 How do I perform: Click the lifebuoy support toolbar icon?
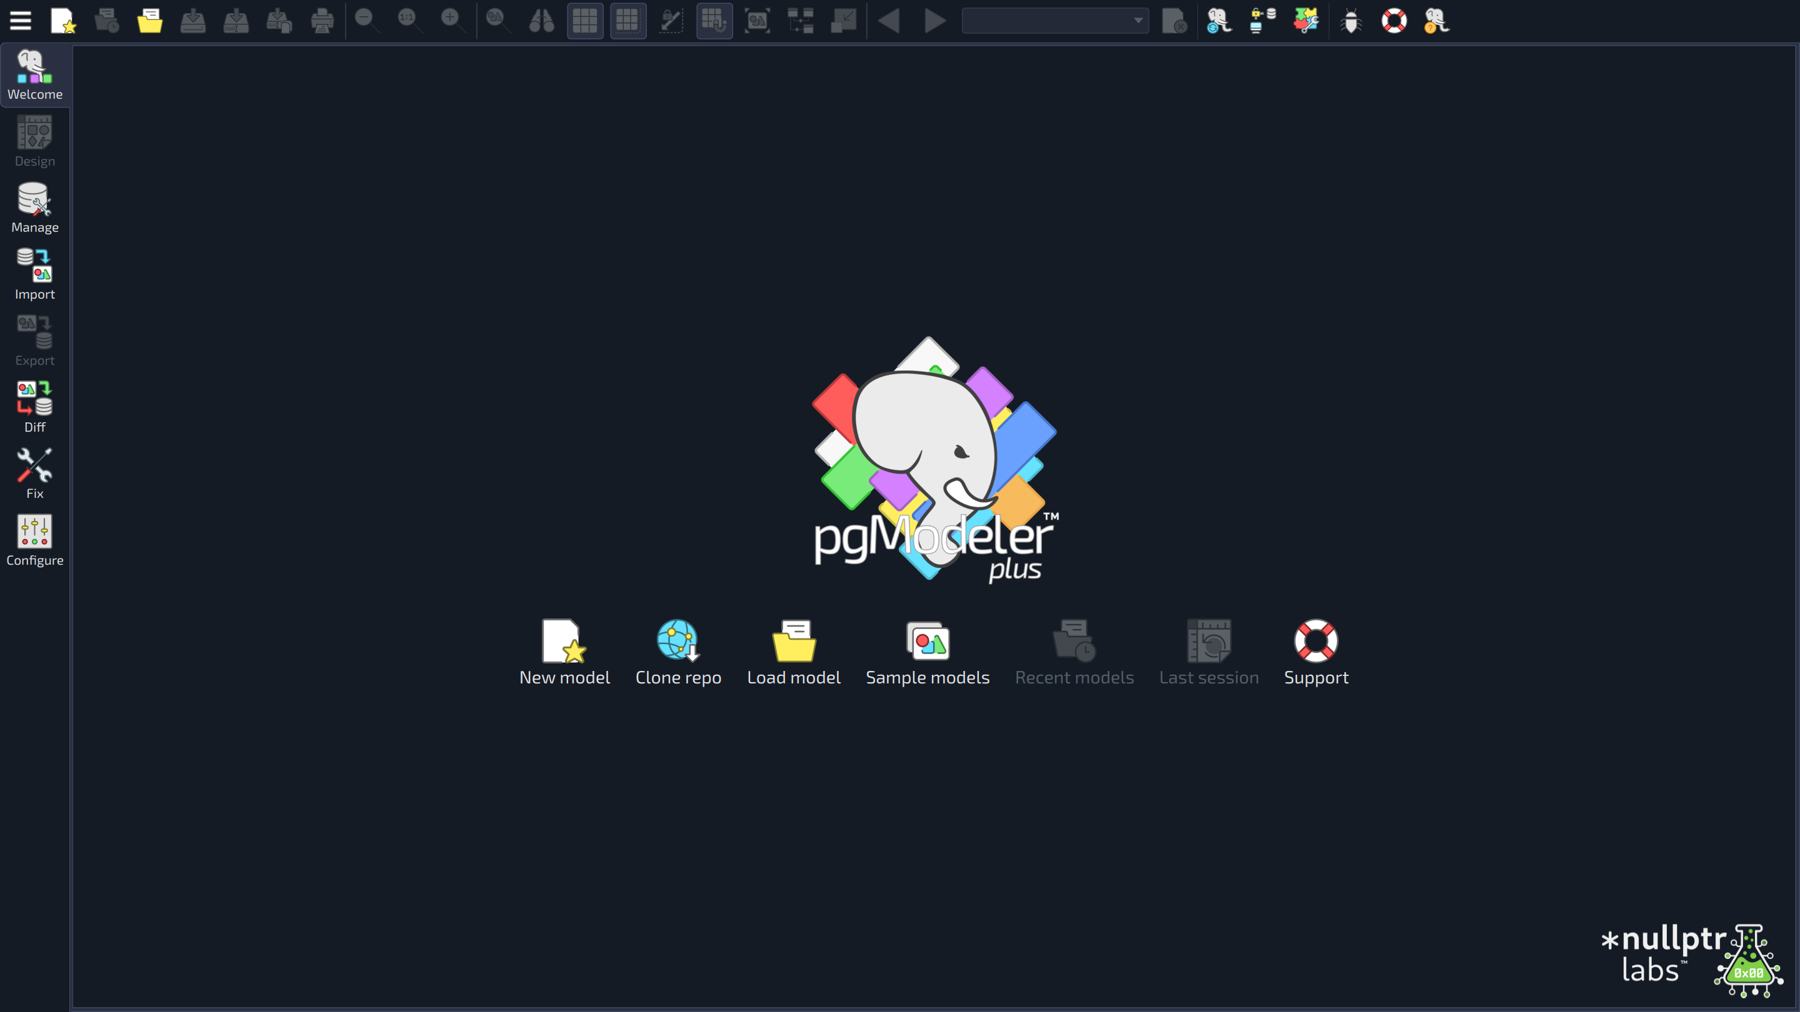[x=1394, y=20]
